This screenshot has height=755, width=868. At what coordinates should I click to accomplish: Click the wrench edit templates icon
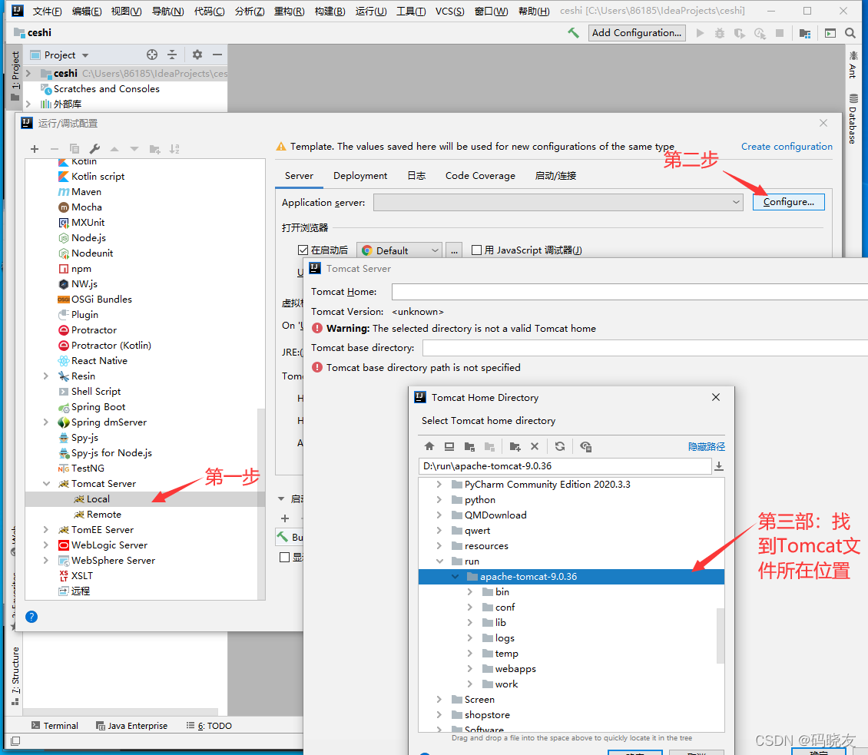click(x=94, y=149)
